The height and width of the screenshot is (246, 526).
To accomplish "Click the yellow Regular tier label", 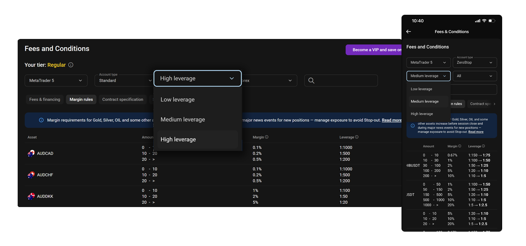I will tap(57, 65).
